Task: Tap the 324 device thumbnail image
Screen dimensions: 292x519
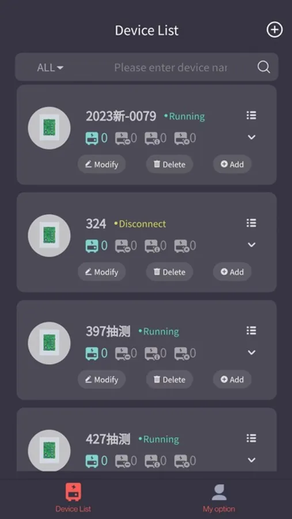Action: (50, 235)
